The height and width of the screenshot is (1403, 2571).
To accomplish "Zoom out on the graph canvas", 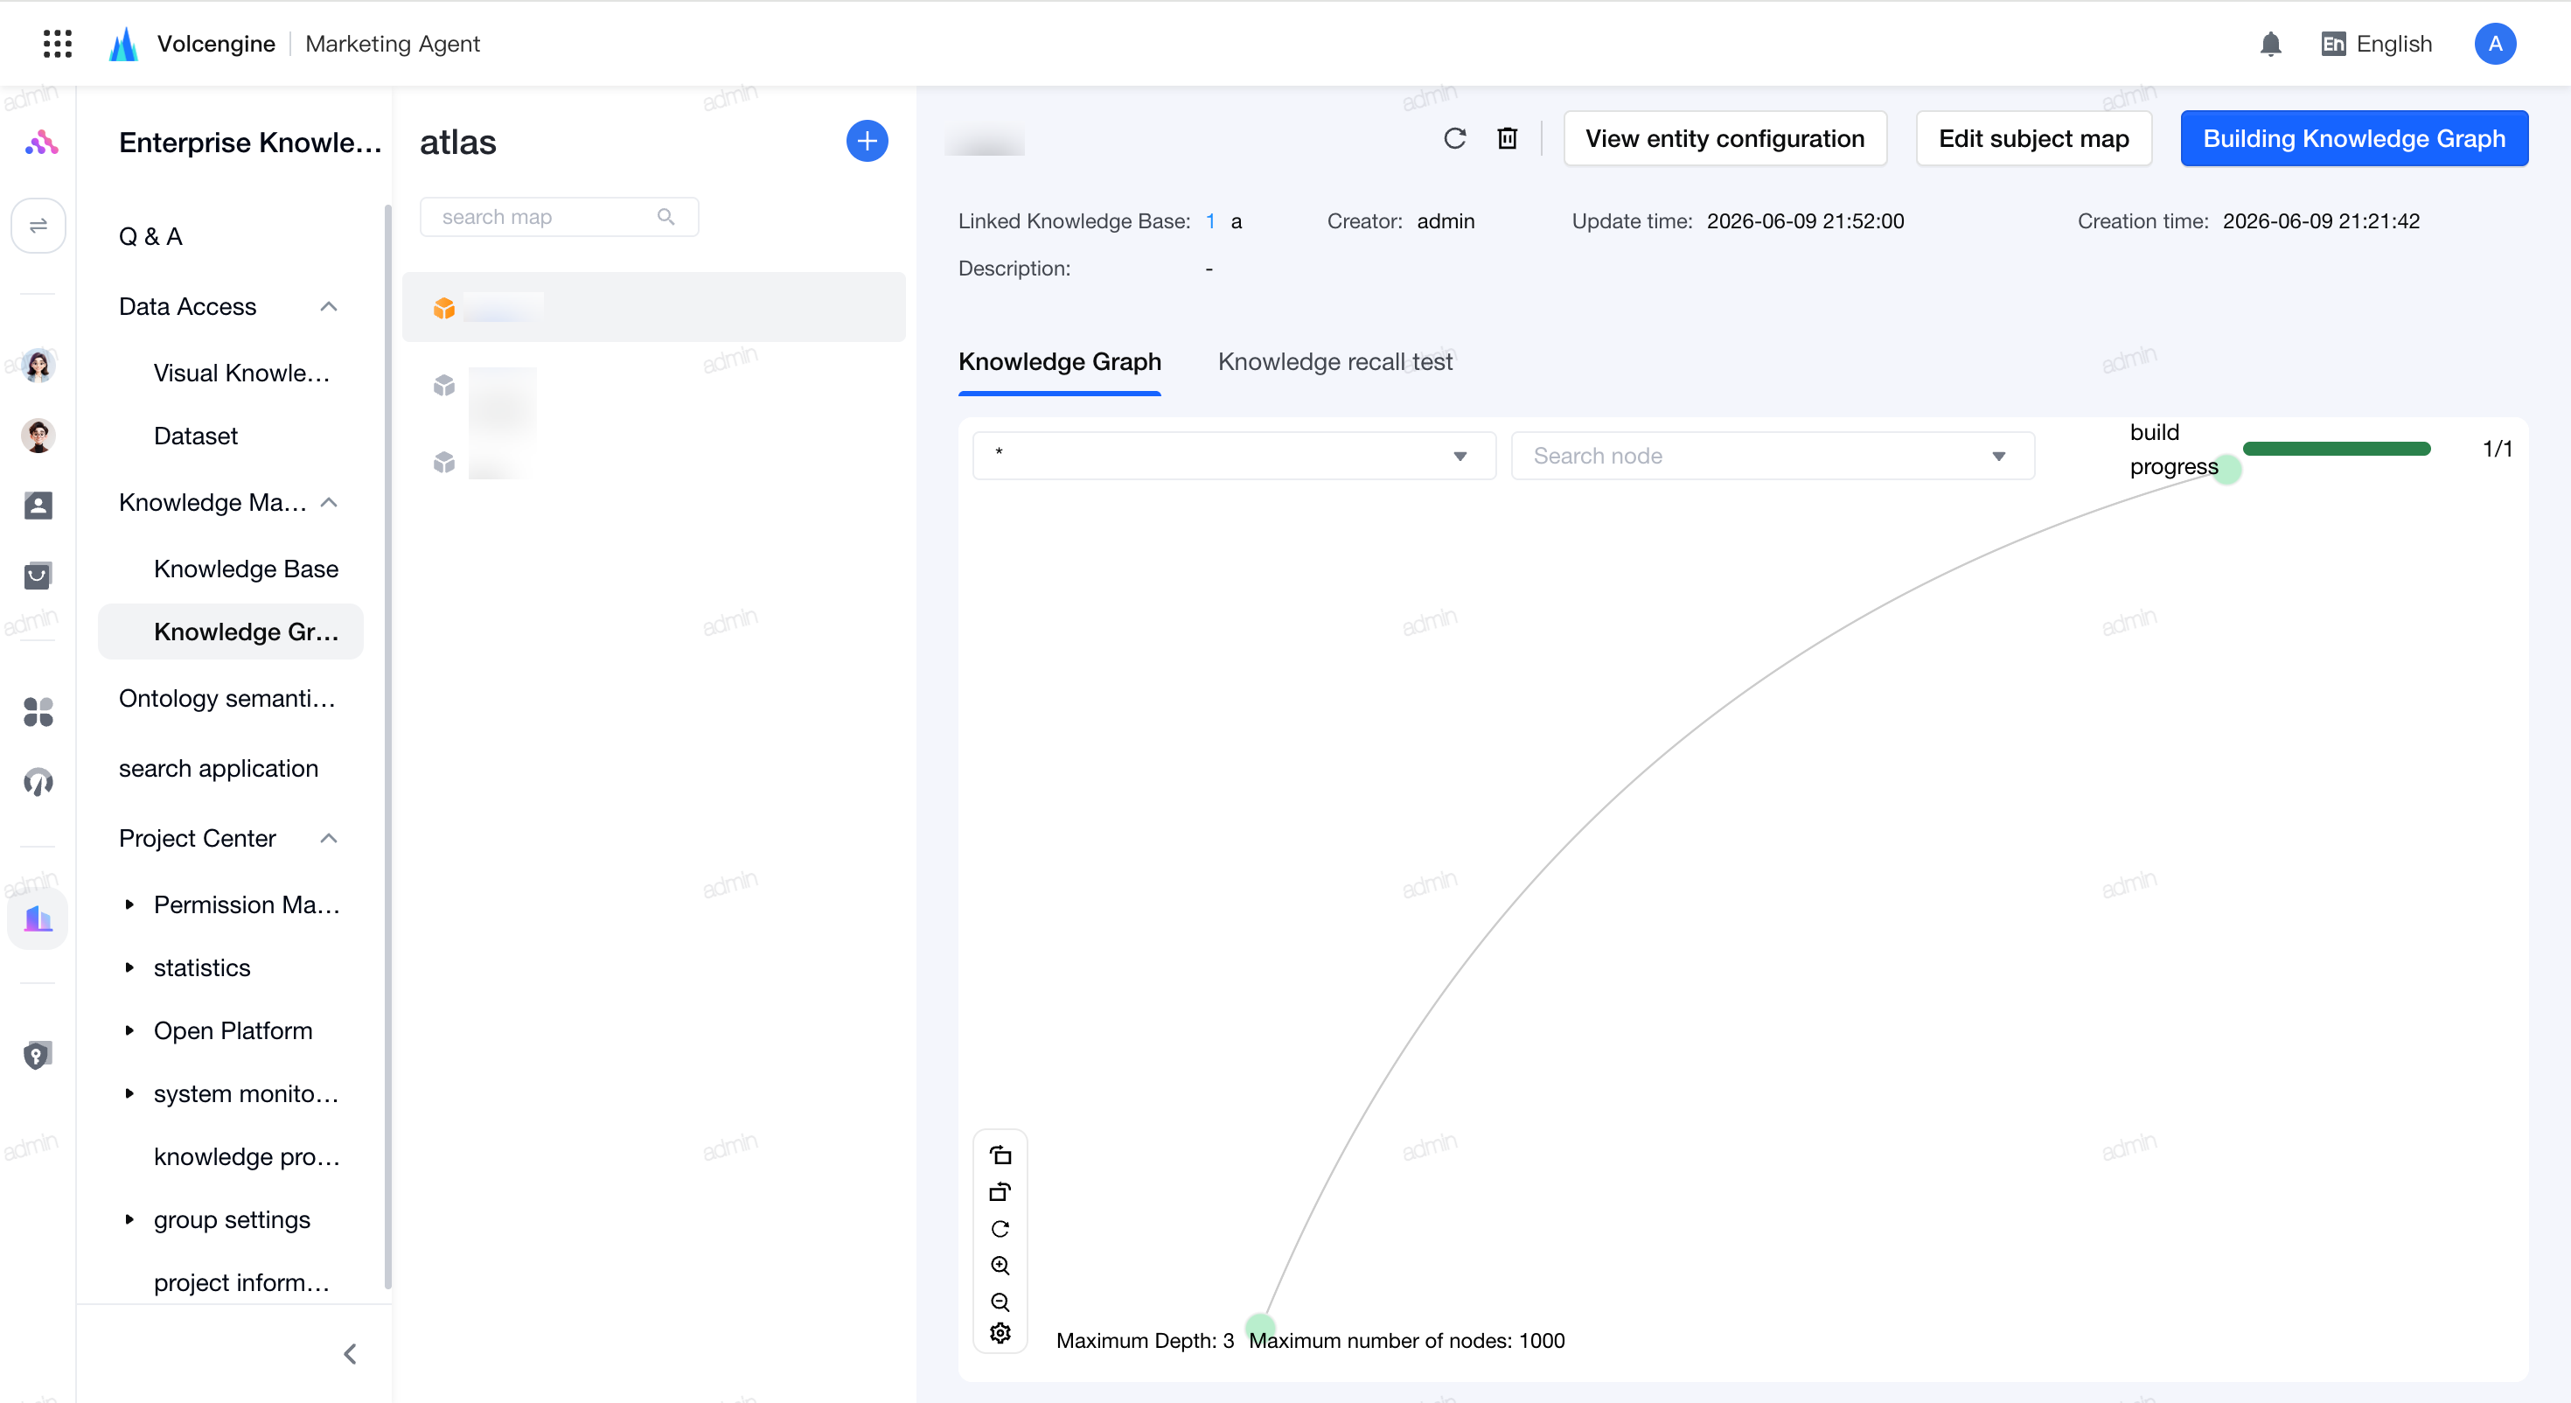I will pyautogui.click(x=1000, y=1302).
